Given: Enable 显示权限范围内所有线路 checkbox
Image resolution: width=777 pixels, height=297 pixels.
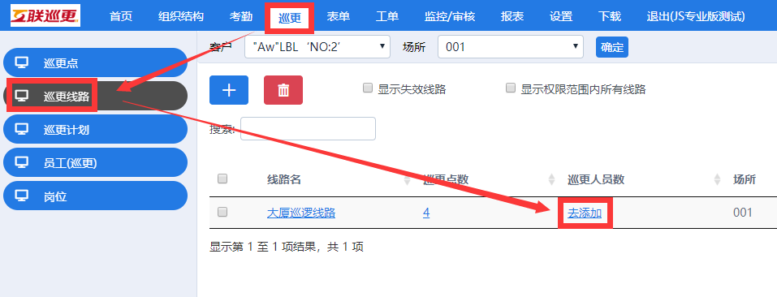Looking at the screenshot, I should pos(511,88).
